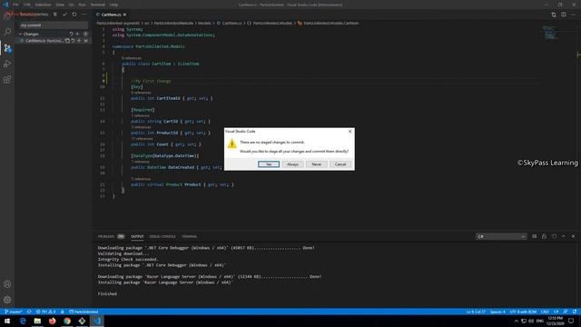Image resolution: width=581 pixels, height=327 pixels.
Task: Open the Accounts icon in activity bar
Action: 7,284
